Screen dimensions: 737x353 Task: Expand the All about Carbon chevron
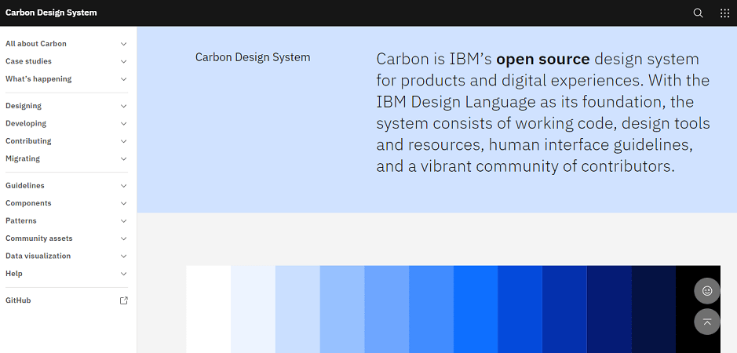pyautogui.click(x=123, y=44)
